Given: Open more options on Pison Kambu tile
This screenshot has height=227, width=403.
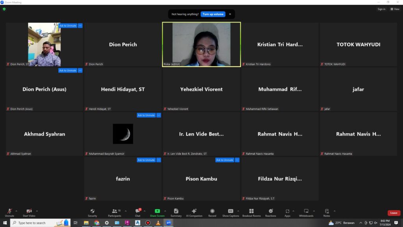Looking at the screenshot, I should coord(237,160).
